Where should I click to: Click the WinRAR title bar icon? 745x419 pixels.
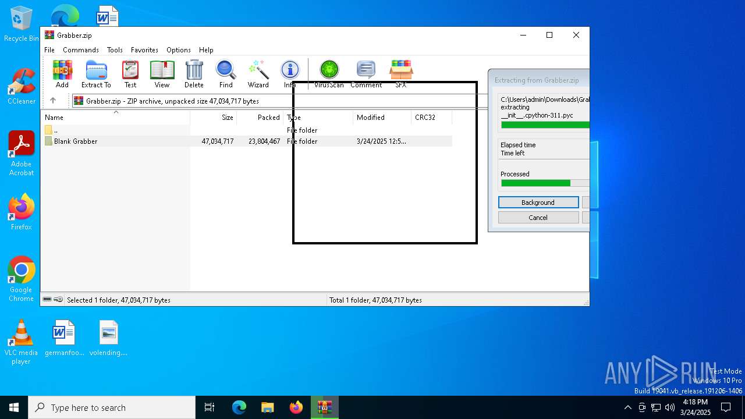49,35
